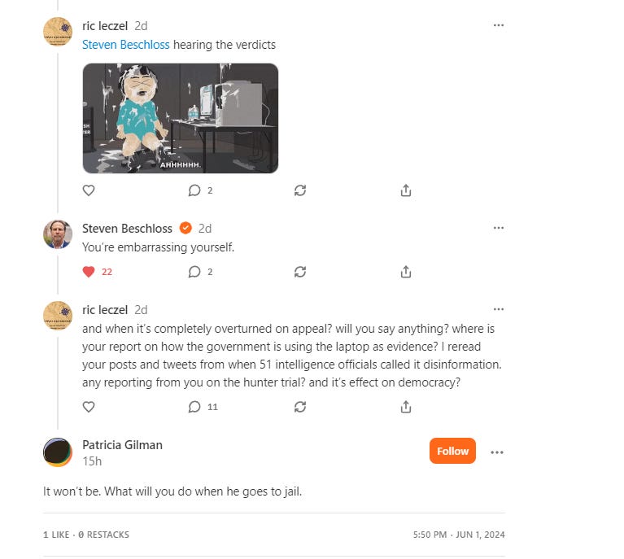The width and height of the screenshot is (624, 559).
Task: Follow Patricia Gilman
Action: click(x=452, y=451)
